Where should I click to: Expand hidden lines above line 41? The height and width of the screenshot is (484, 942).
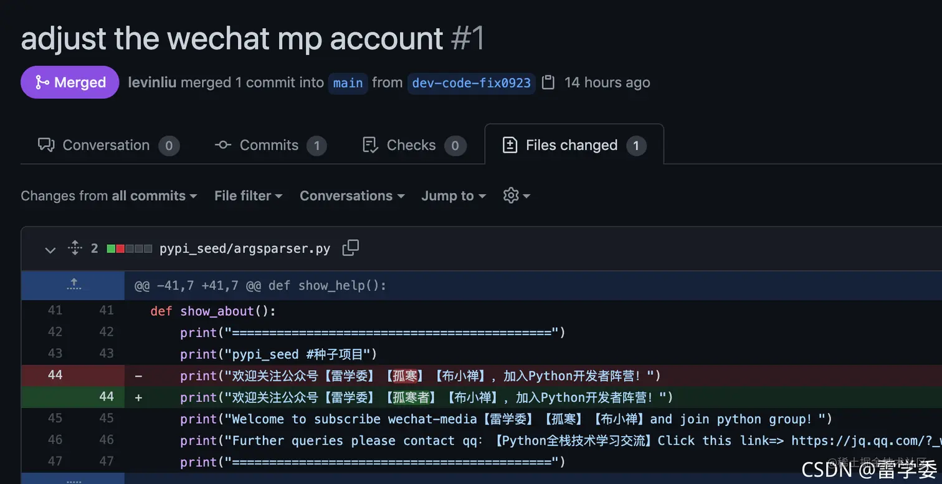click(74, 285)
